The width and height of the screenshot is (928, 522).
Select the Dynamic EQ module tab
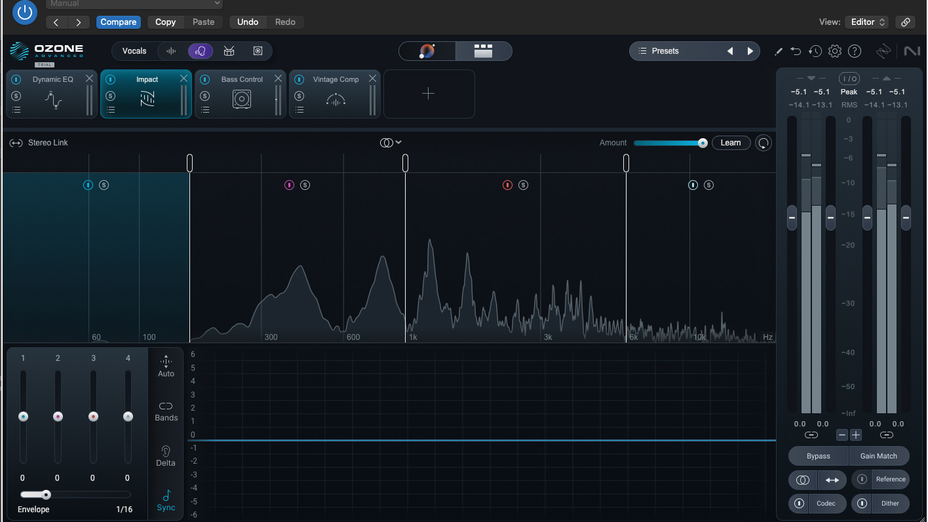tap(51, 79)
